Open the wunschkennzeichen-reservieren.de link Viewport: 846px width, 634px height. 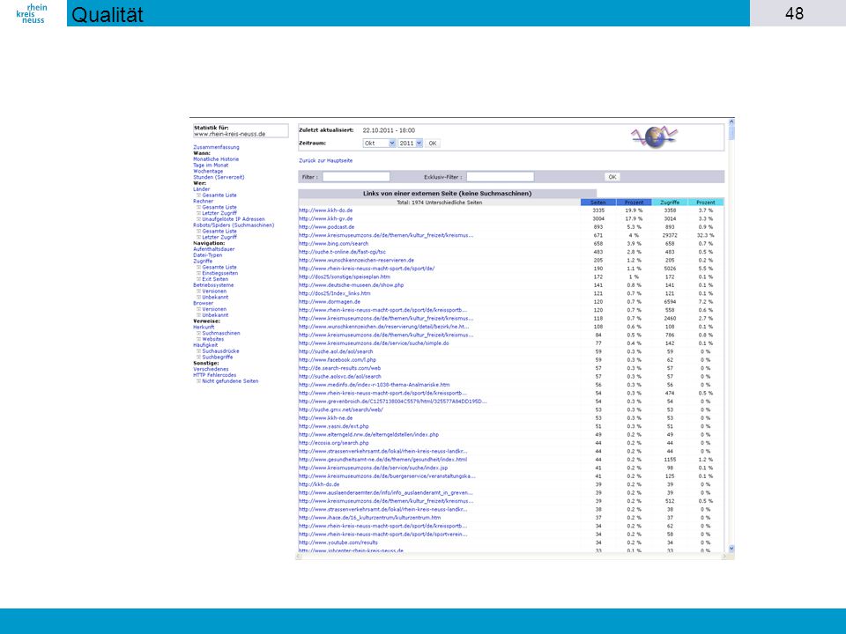[357, 261]
